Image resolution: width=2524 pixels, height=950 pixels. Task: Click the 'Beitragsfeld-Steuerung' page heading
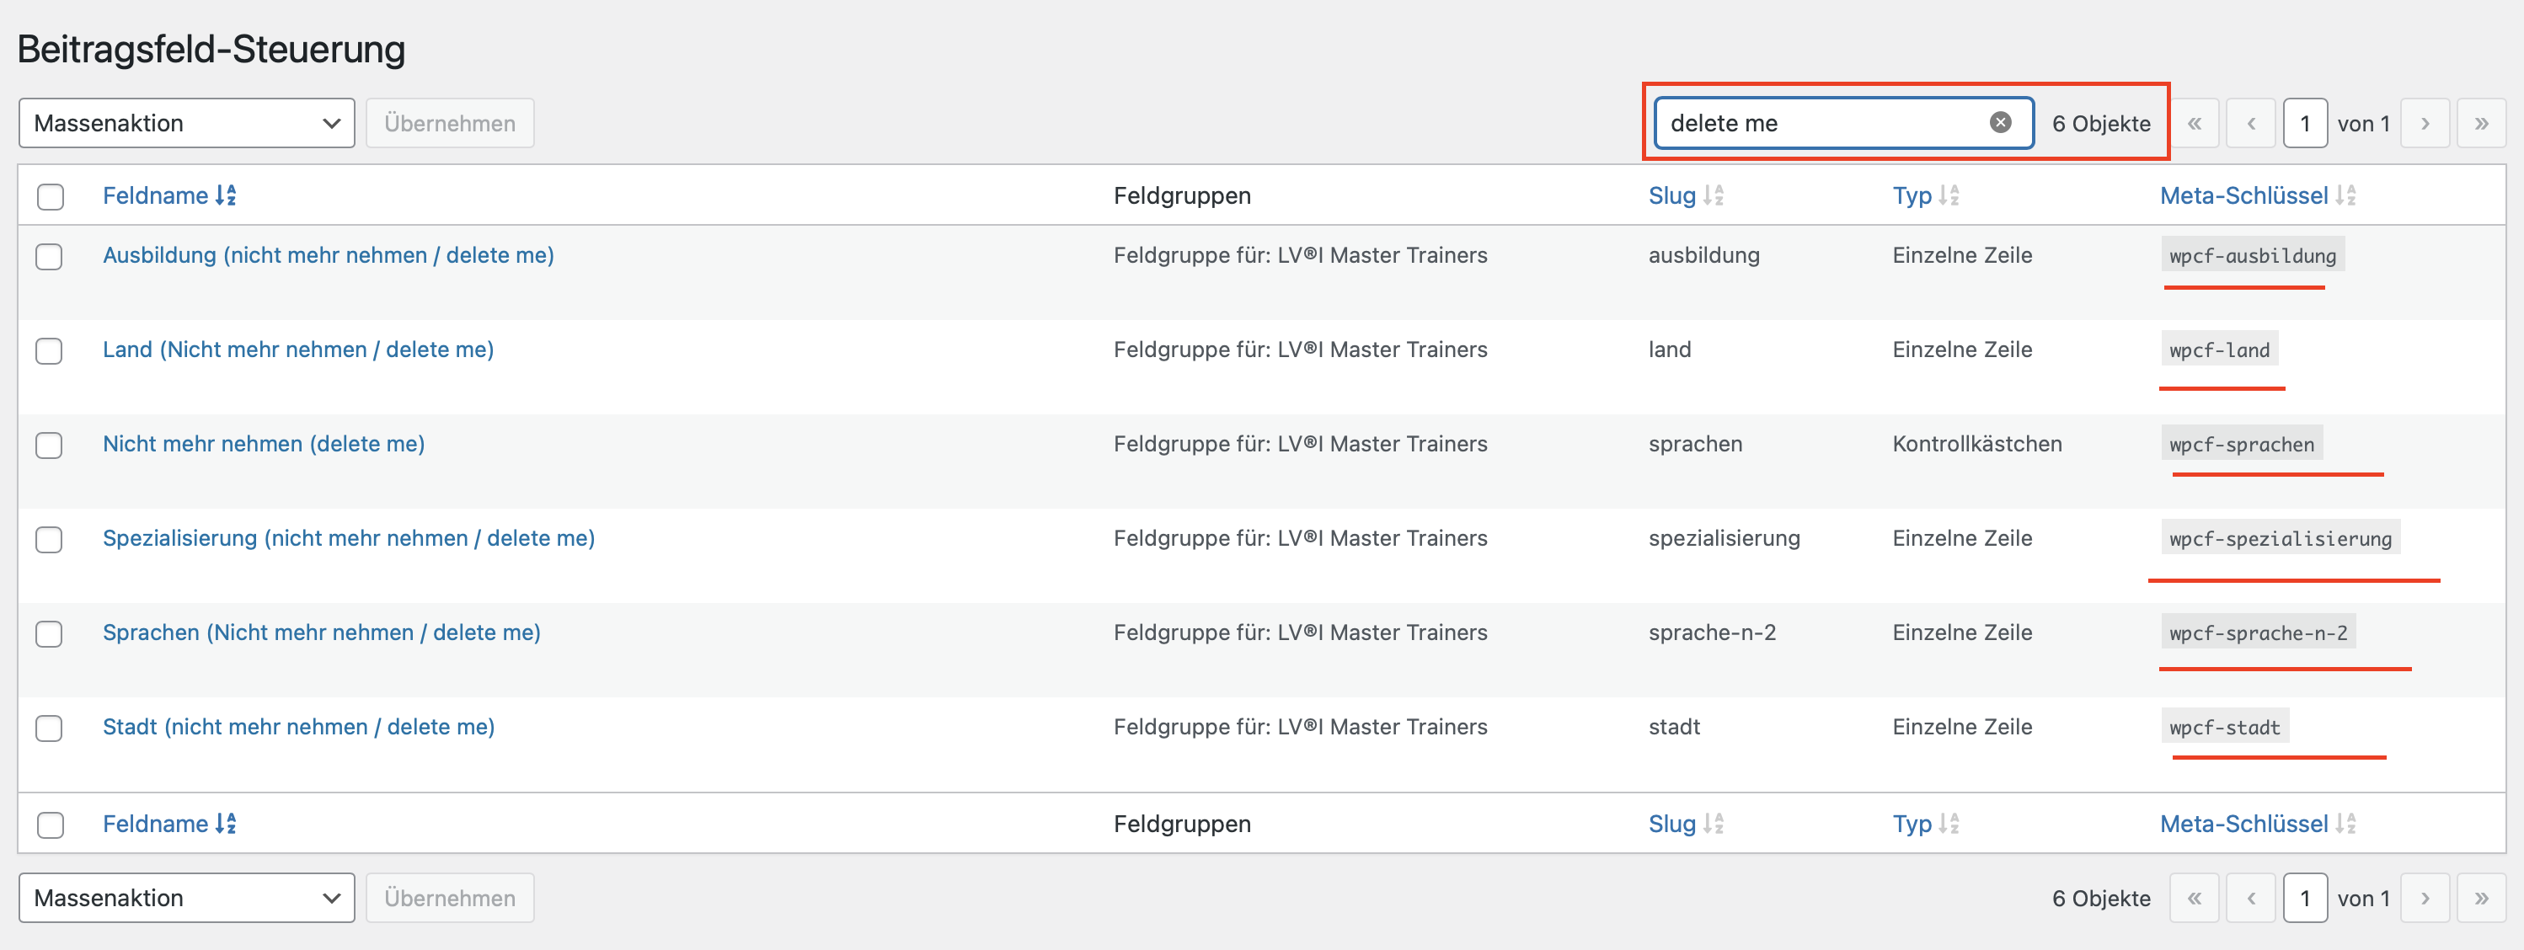point(211,49)
